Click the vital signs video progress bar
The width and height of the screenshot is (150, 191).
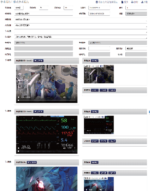pos(47,151)
